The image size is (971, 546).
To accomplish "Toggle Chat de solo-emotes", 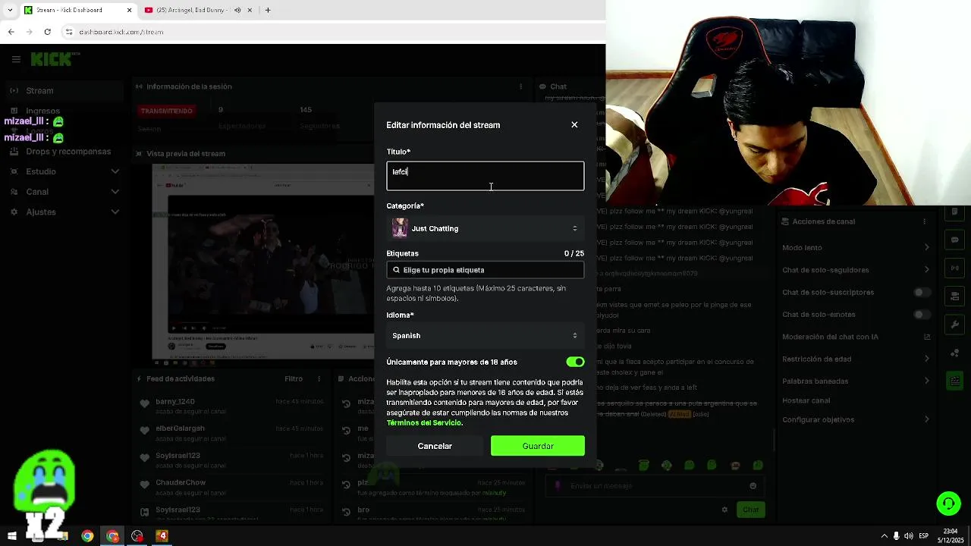I will click(922, 315).
